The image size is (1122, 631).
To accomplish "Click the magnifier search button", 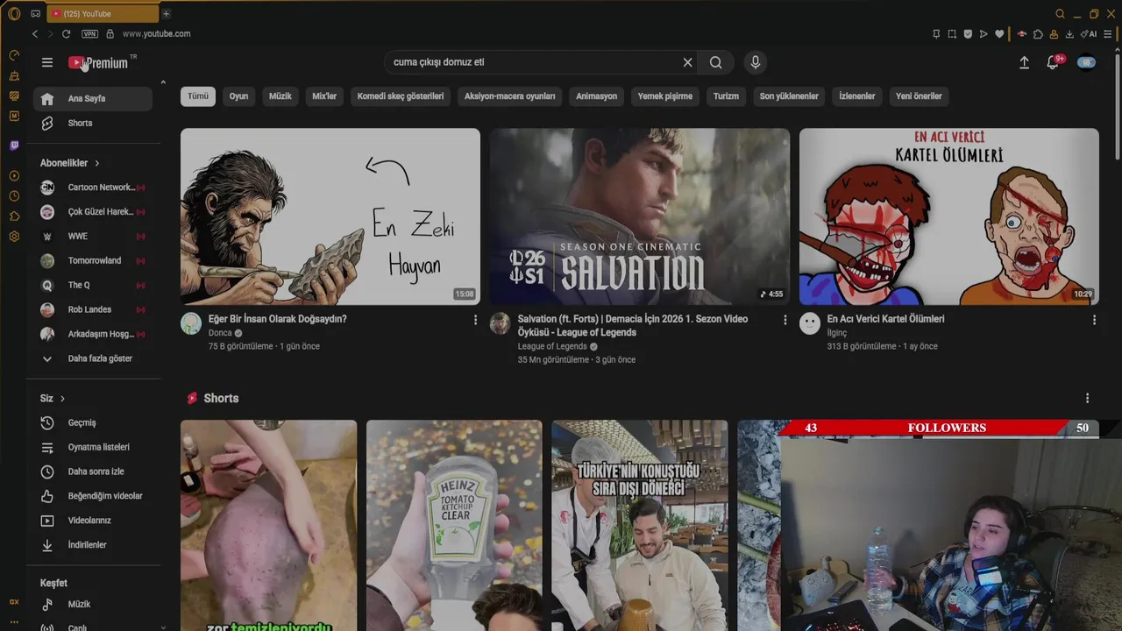I will tap(716, 62).
